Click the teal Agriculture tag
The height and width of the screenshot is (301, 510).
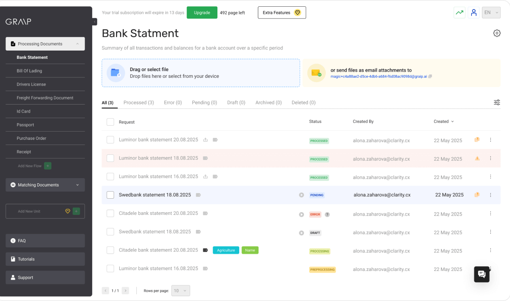226,250
